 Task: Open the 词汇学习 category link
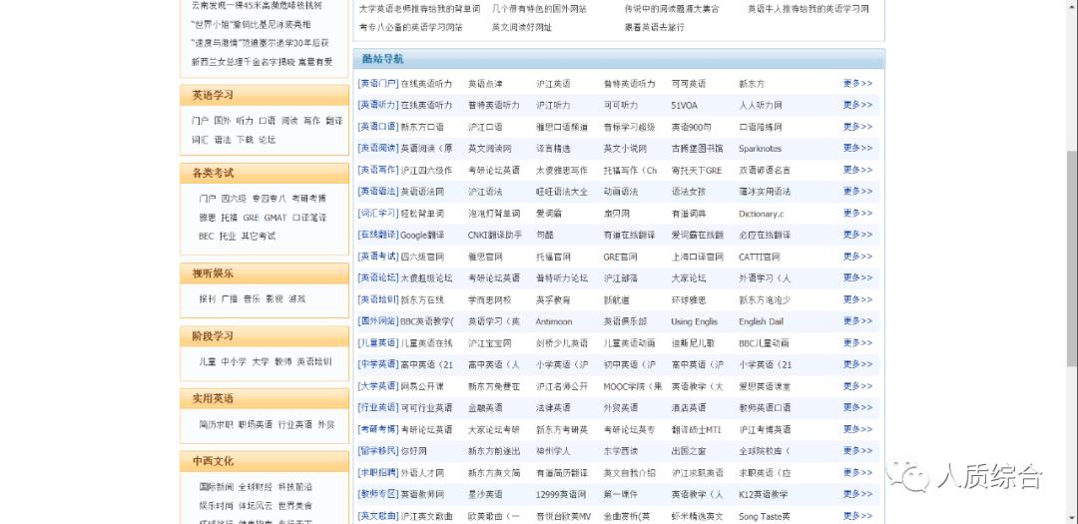click(378, 214)
